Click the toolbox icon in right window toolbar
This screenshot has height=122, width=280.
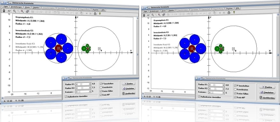pos(164,15)
